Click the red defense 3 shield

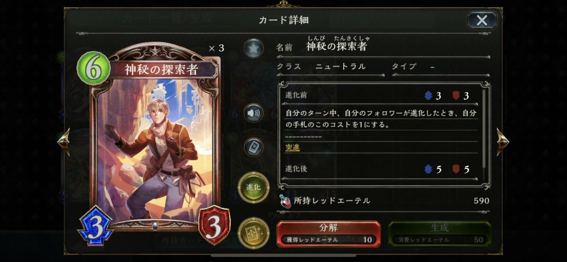pyautogui.click(x=214, y=225)
